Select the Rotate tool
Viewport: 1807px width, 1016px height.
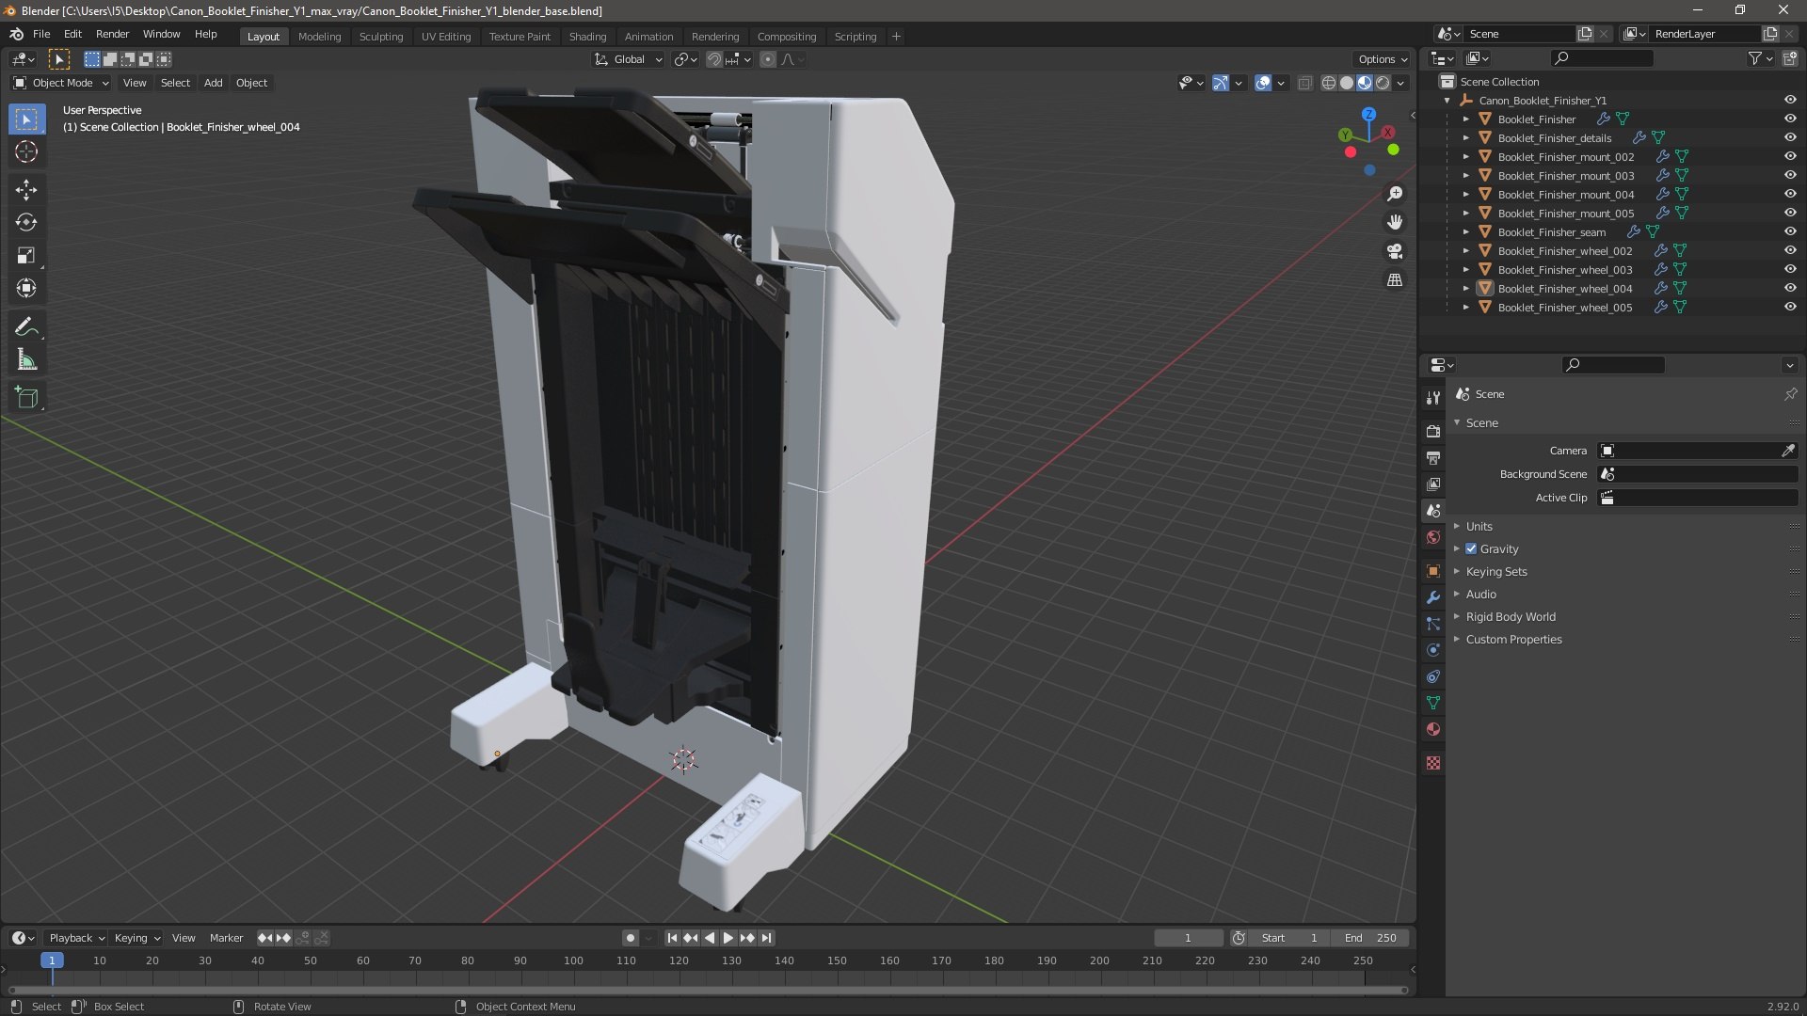click(x=26, y=223)
